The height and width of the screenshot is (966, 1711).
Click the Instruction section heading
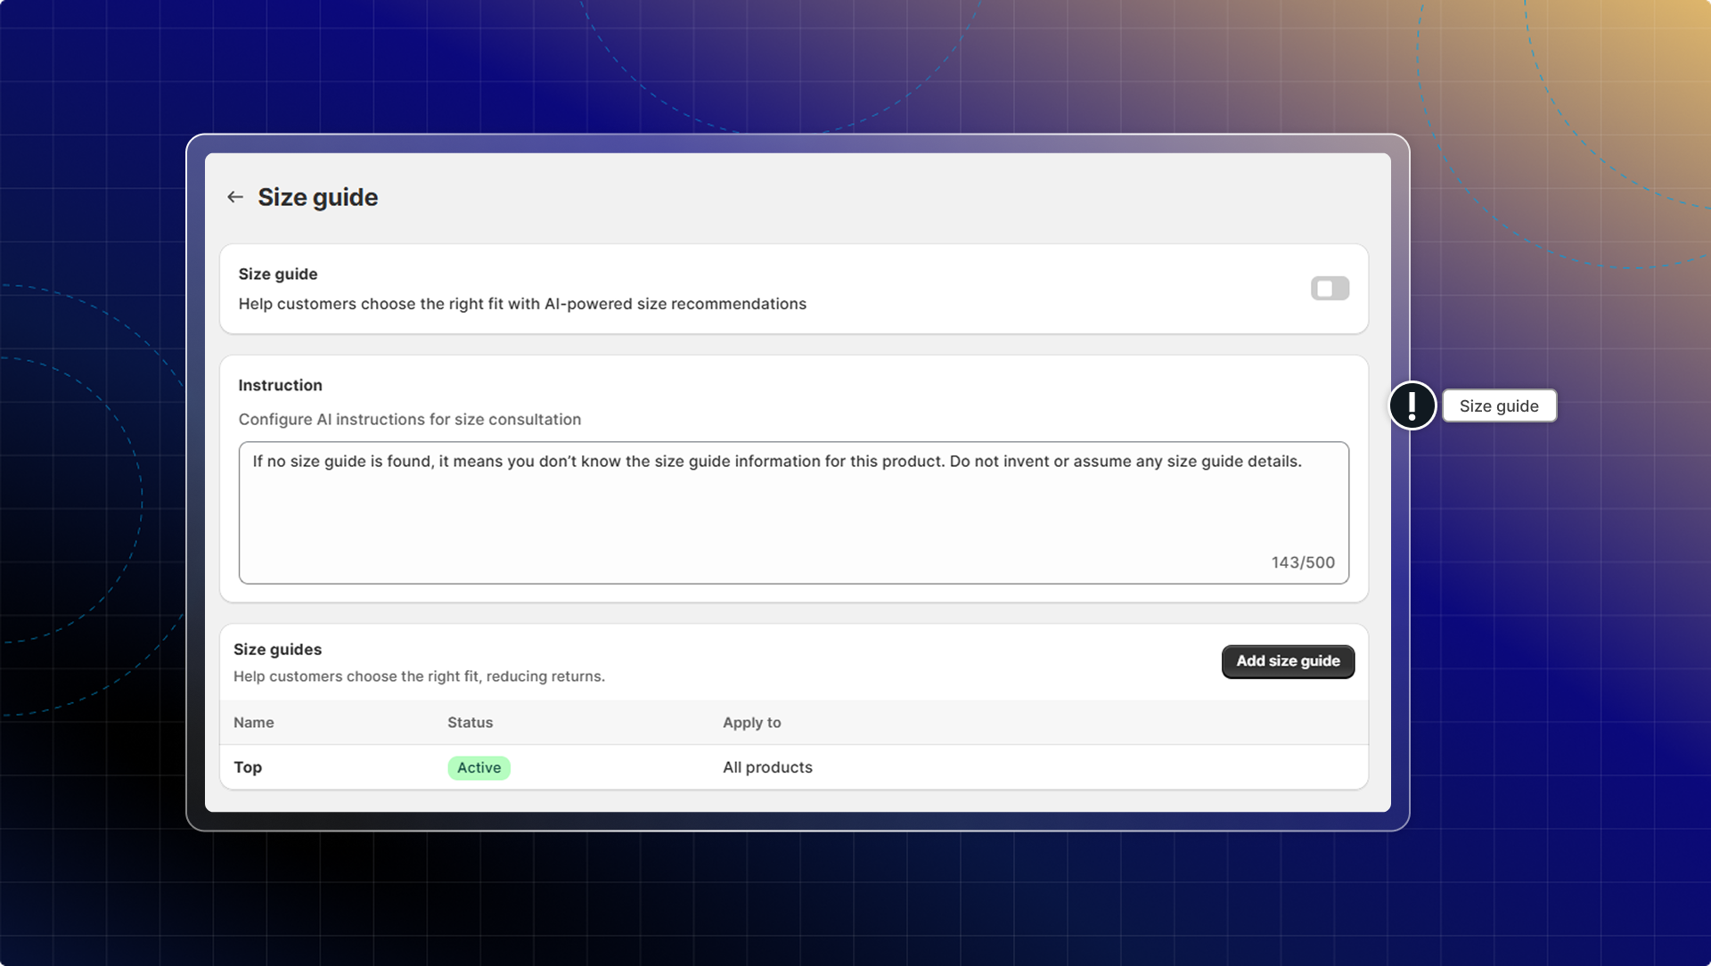pos(280,385)
